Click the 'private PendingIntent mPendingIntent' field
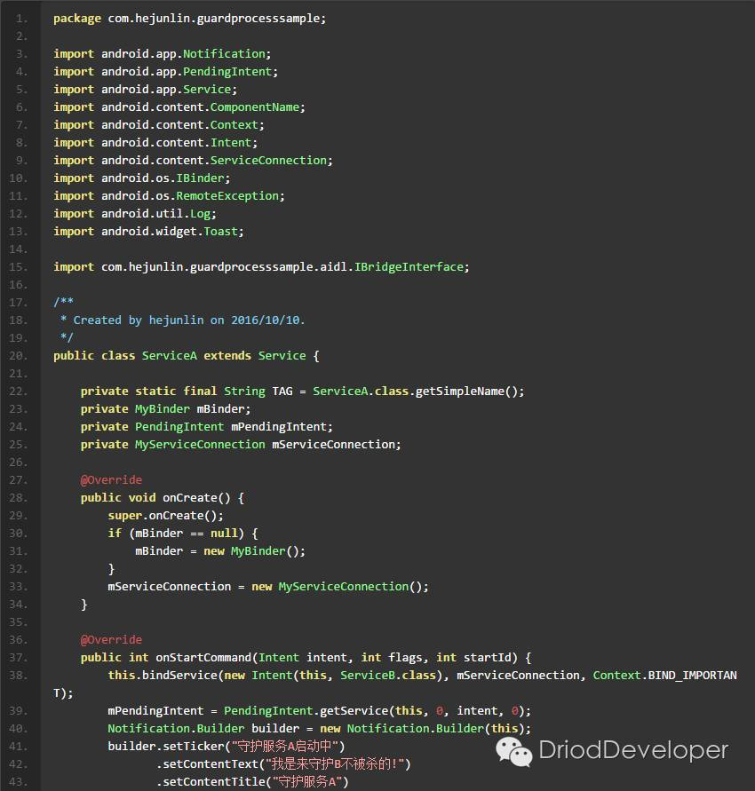 [x=207, y=427]
